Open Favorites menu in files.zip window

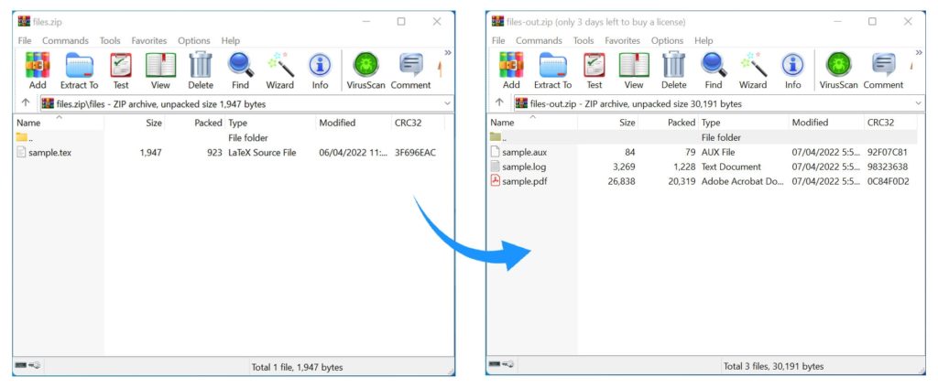click(149, 40)
